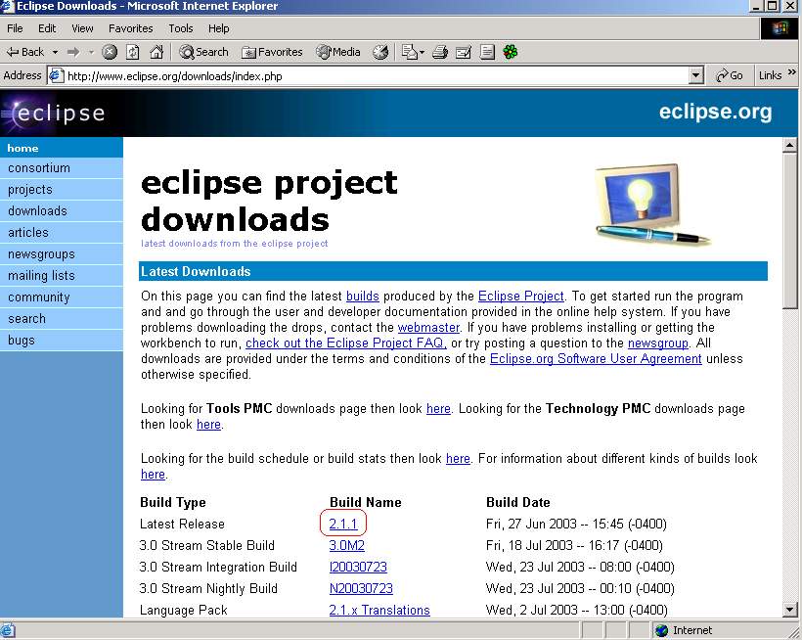The width and height of the screenshot is (802, 640).
Task: Select bugs in the sidebar
Action: [62, 340]
